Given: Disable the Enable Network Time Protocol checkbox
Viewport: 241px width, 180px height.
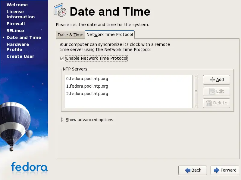Looking at the screenshot, I should click(62, 58).
